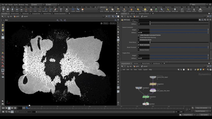Viewport: 212px width, 119px height.
Task: Expand the network editor path dropdown
Action: coord(205,66)
